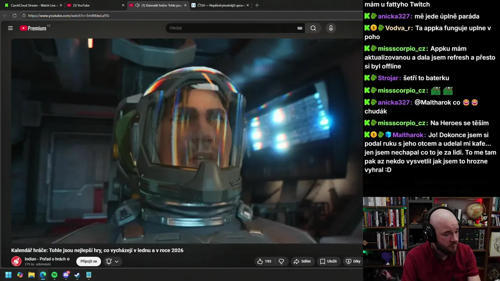The width and height of the screenshot is (500, 281).
Task: Open Microsoft Edge from taskbar
Action: click(x=43, y=275)
